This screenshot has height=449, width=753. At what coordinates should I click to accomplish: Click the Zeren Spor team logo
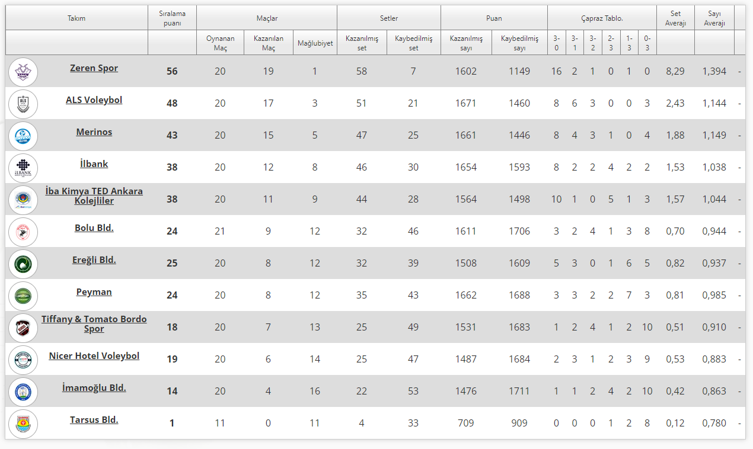(23, 72)
